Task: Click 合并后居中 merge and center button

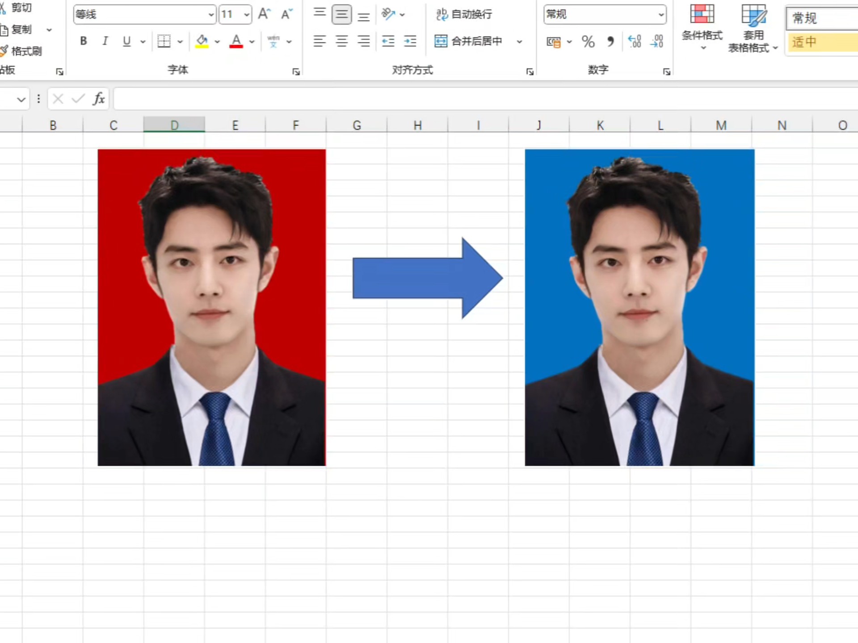Action: click(x=469, y=41)
